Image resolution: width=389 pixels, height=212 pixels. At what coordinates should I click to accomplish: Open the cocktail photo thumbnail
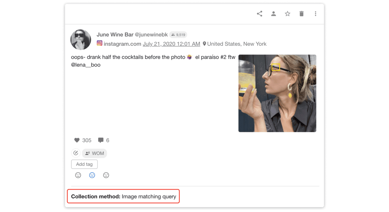[x=277, y=93]
